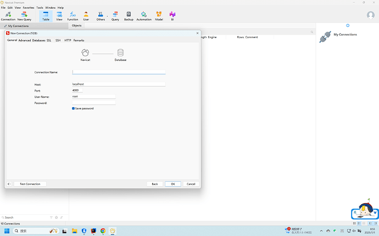Click the Password input field
The image size is (379, 236).
pyautogui.click(x=94, y=103)
